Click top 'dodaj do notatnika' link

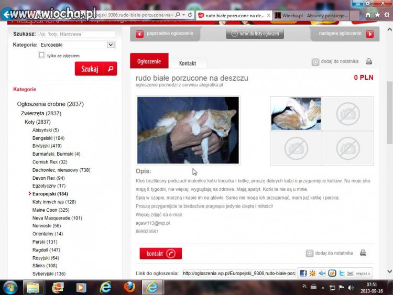[x=340, y=61]
